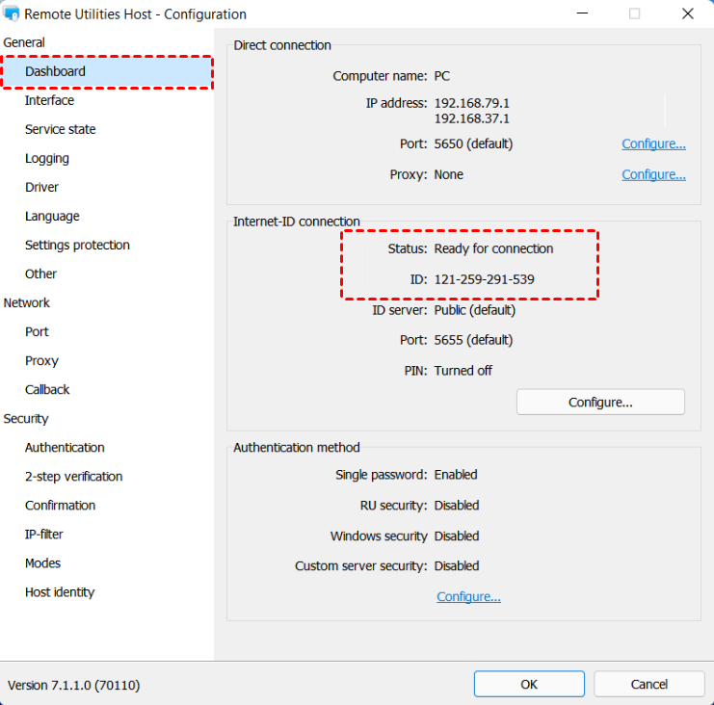
Task: Confirm settings with the OK button
Action: coord(529,684)
